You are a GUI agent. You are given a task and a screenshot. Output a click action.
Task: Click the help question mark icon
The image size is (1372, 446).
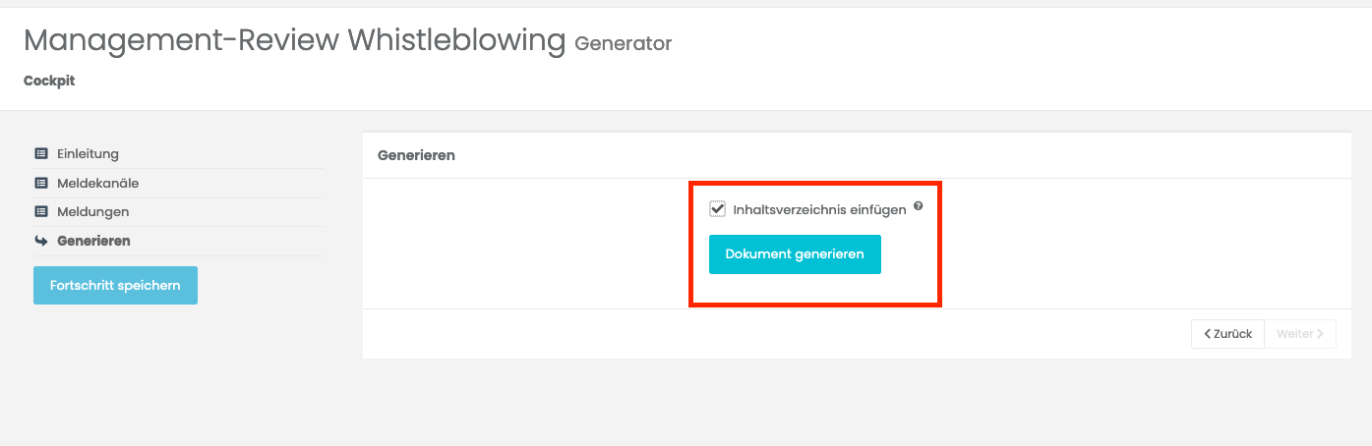(x=918, y=206)
